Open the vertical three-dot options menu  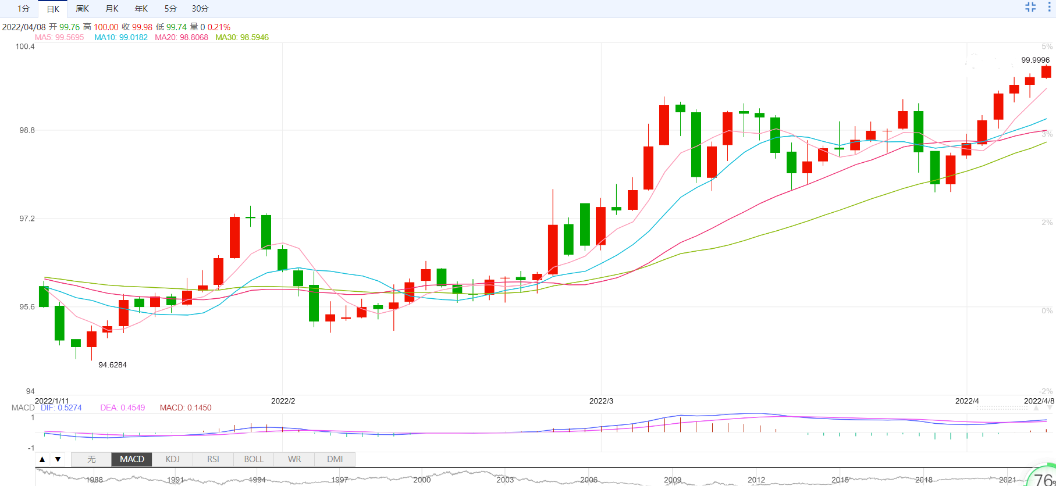pos(1050,7)
